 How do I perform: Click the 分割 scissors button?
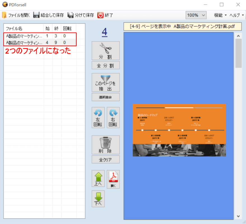tap(106, 51)
